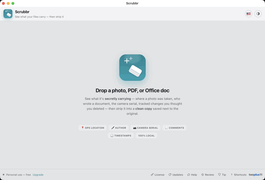Click the large eraser drop zone icon
The height and width of the screenshot is (180, 265).
[x=132, y=68]
